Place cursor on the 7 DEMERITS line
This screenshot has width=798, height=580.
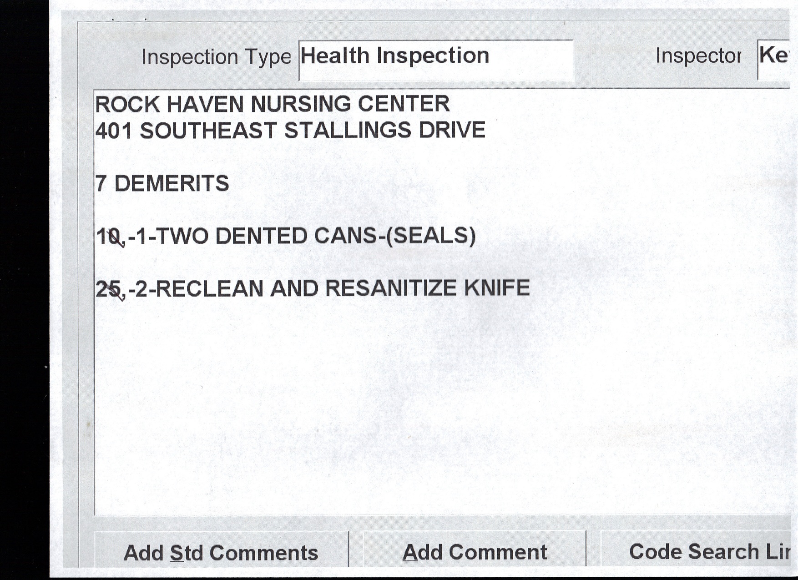tap(162, 184)
